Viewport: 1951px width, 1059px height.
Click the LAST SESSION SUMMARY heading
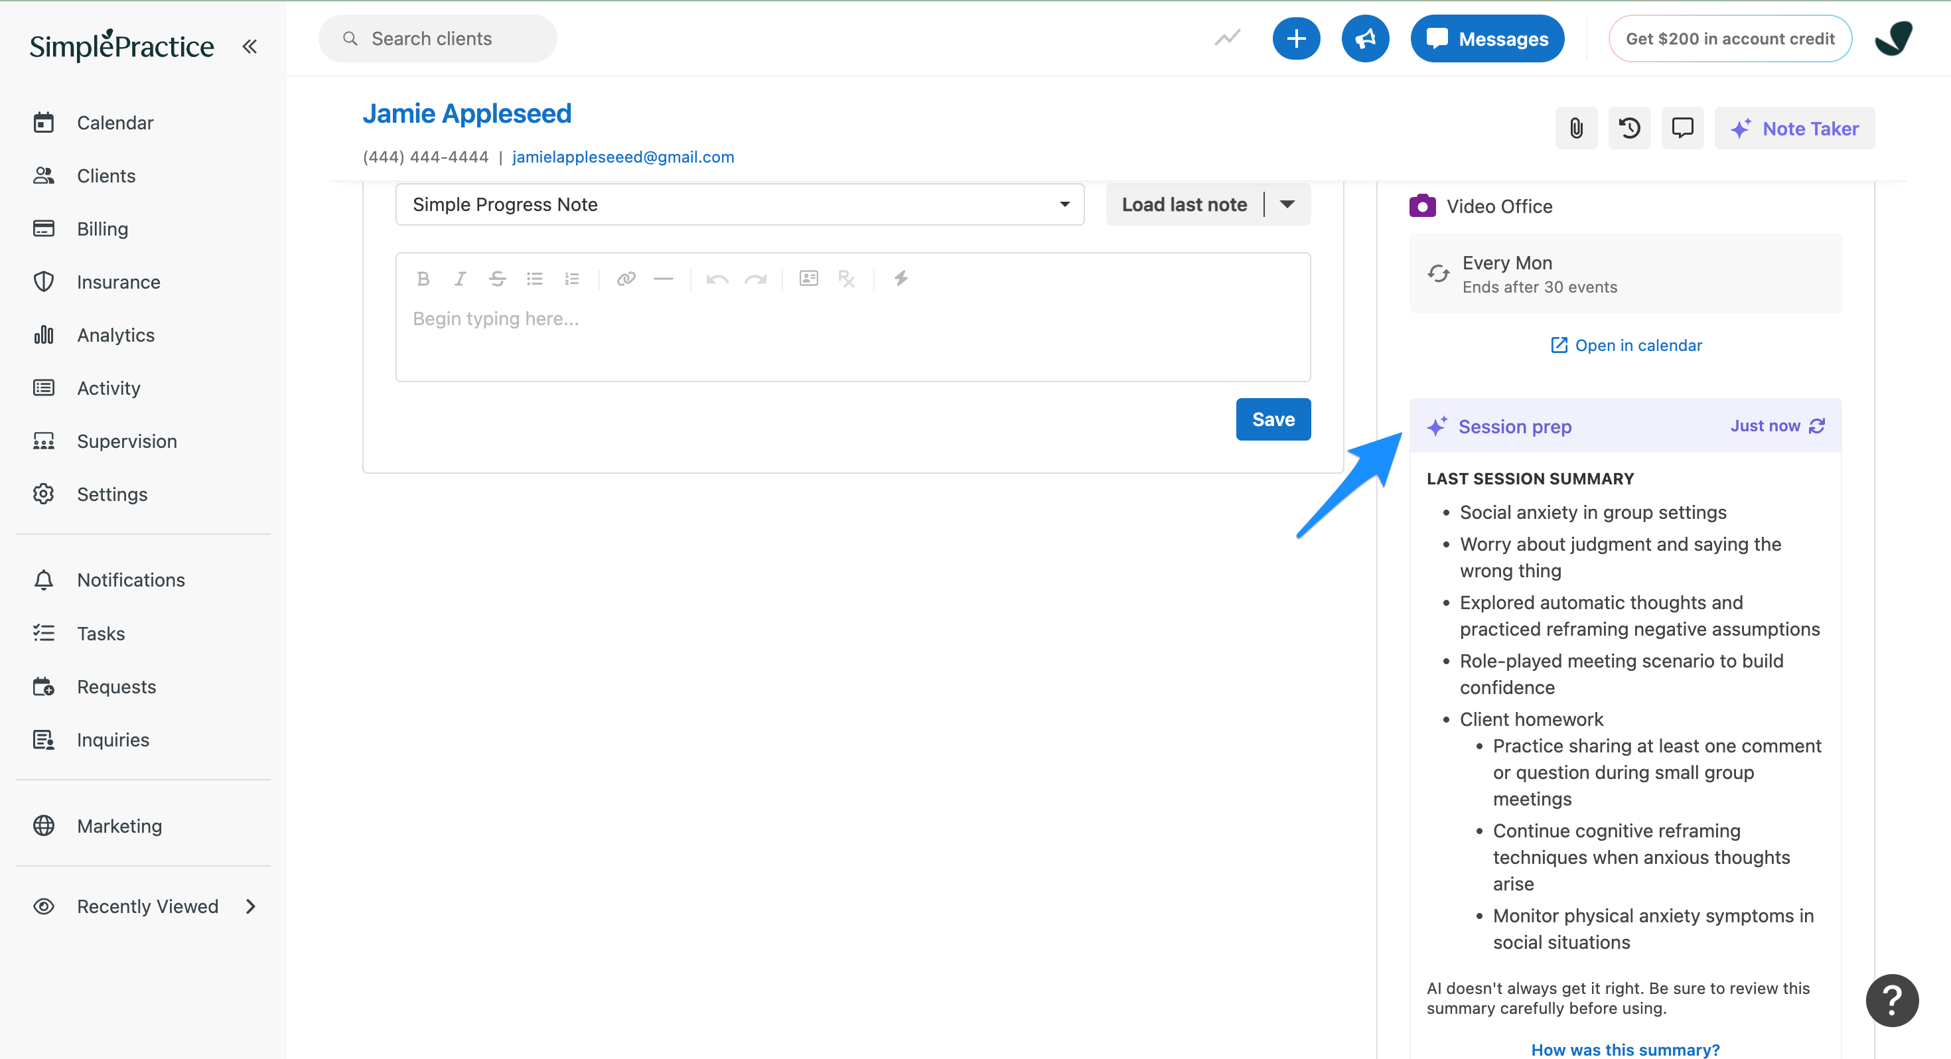[1530, 479]
